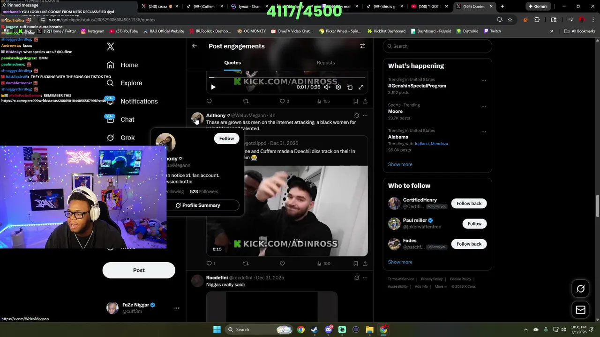600x337 pixels.
Task: Mute the top video's sound
Action: [x=327, y=87]
